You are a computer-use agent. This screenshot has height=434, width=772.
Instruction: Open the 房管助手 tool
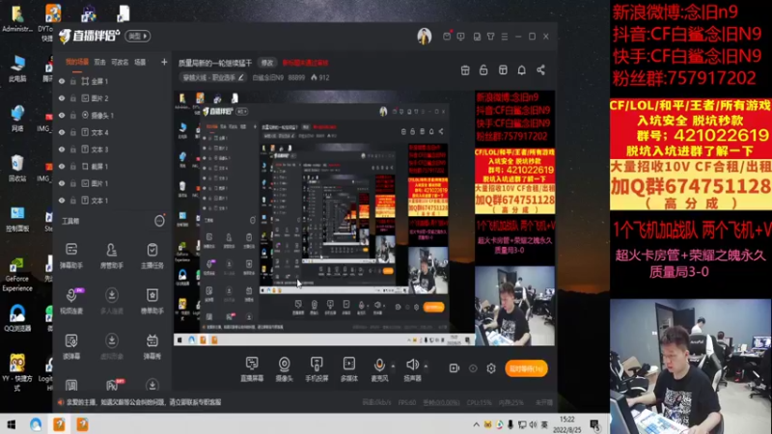tap(112, 256)
